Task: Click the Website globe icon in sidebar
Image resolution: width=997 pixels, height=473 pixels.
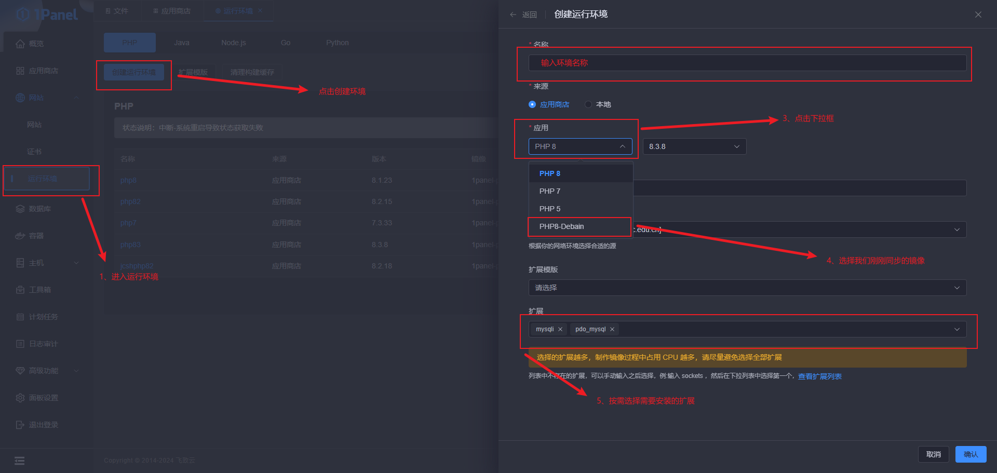Action: (20, 98)
